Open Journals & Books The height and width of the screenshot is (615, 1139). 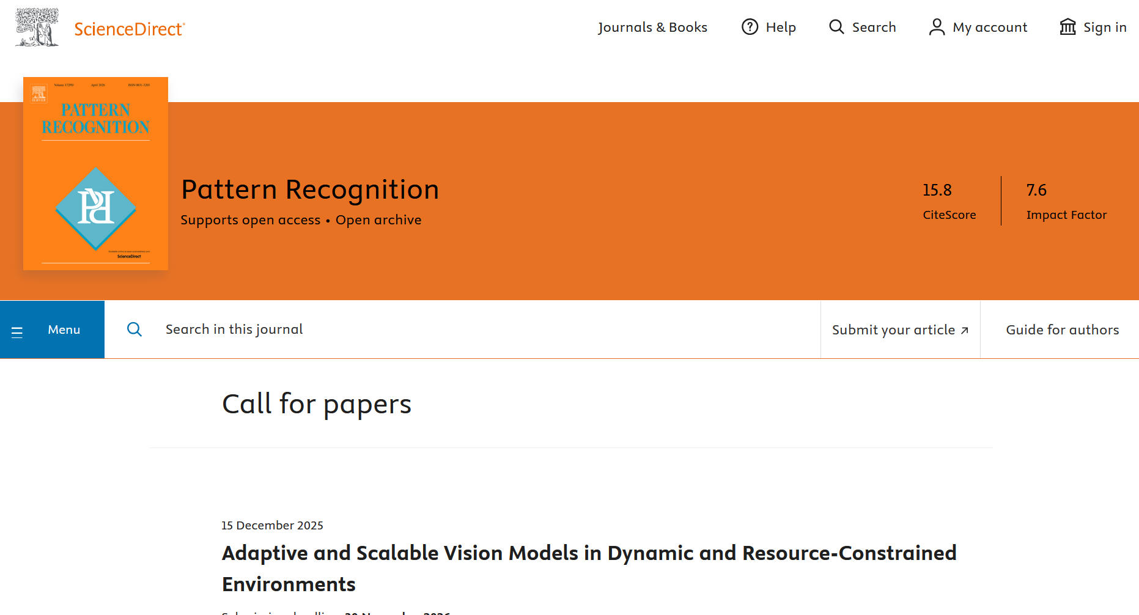652,28
